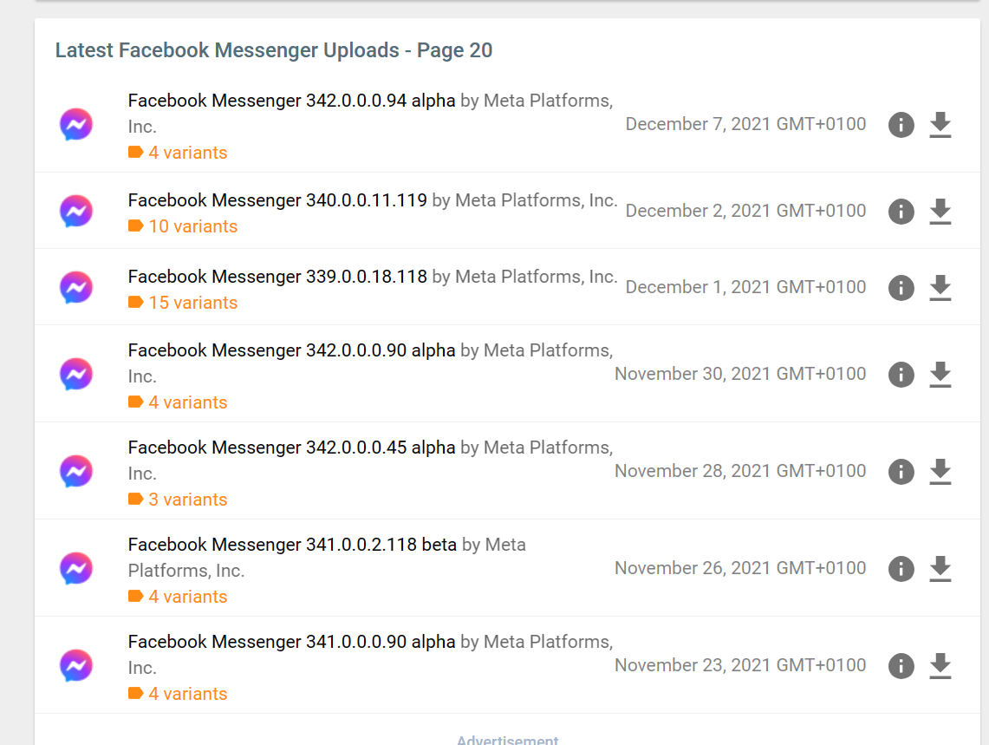Download Messenger 339.0.0.18.118
The width and height of the screenshot is (989, 745).
[940, 287]
